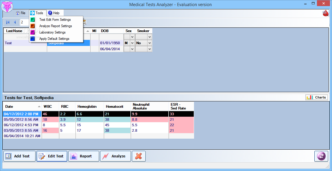Viewport: 332px width, 171px height.
Task: Click the Report button
Action: [84, 156]
